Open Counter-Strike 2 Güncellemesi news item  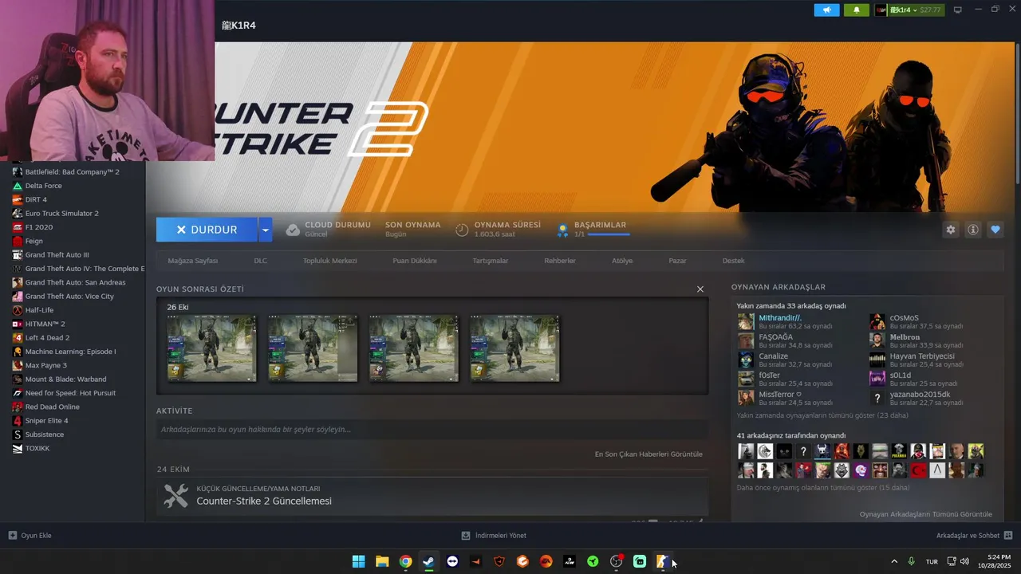point(264,501)
